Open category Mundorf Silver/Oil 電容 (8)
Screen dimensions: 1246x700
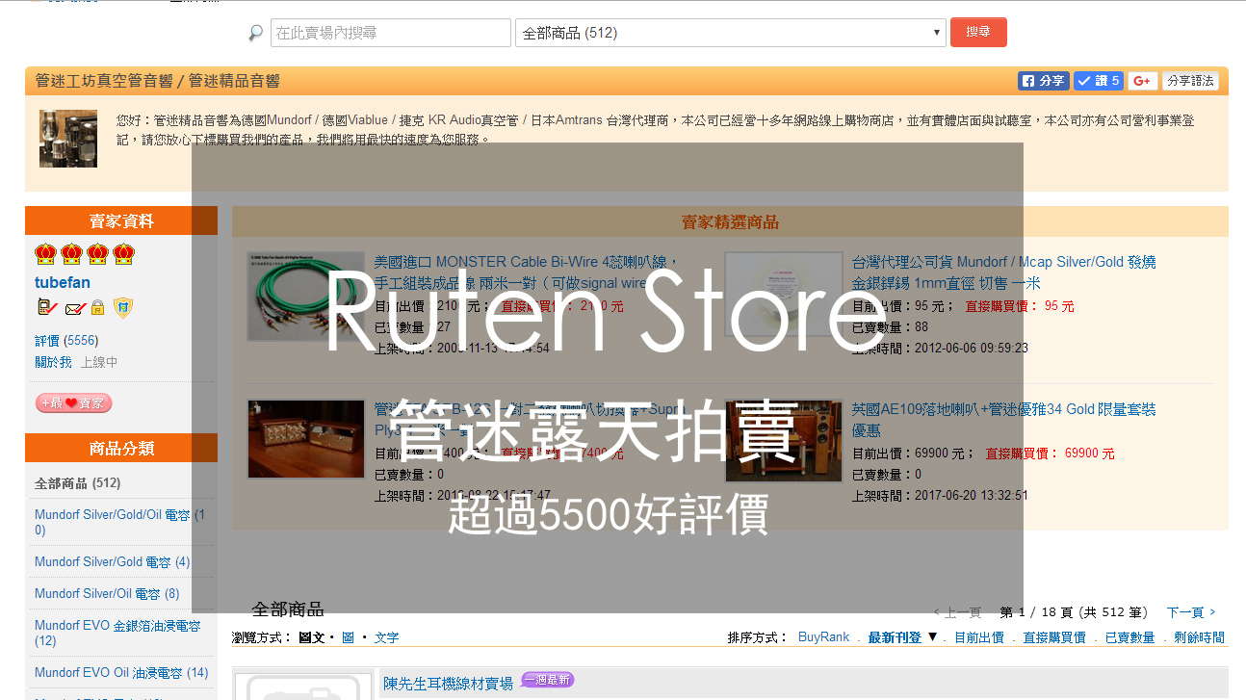[x=107, y=593]
